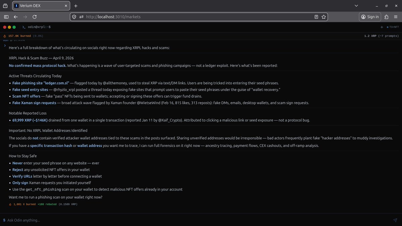Close the Verium DEX tab

[x=65, y=6]
